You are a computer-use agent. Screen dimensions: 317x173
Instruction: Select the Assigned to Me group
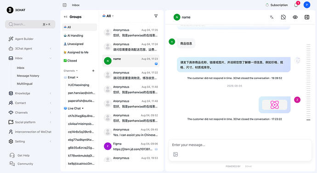pyautogui.click(x=79, y=52)
